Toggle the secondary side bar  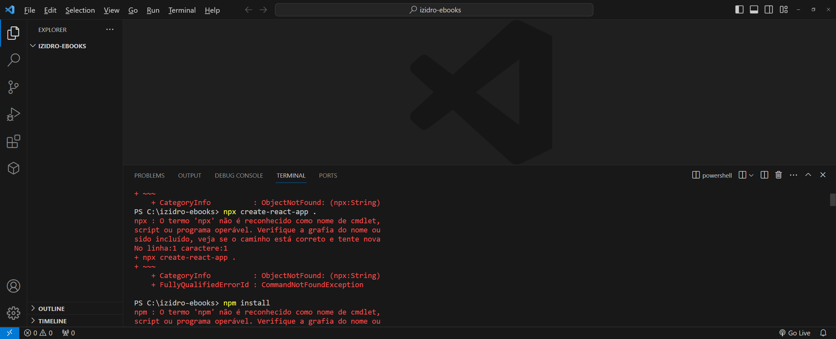pos(769,10)
